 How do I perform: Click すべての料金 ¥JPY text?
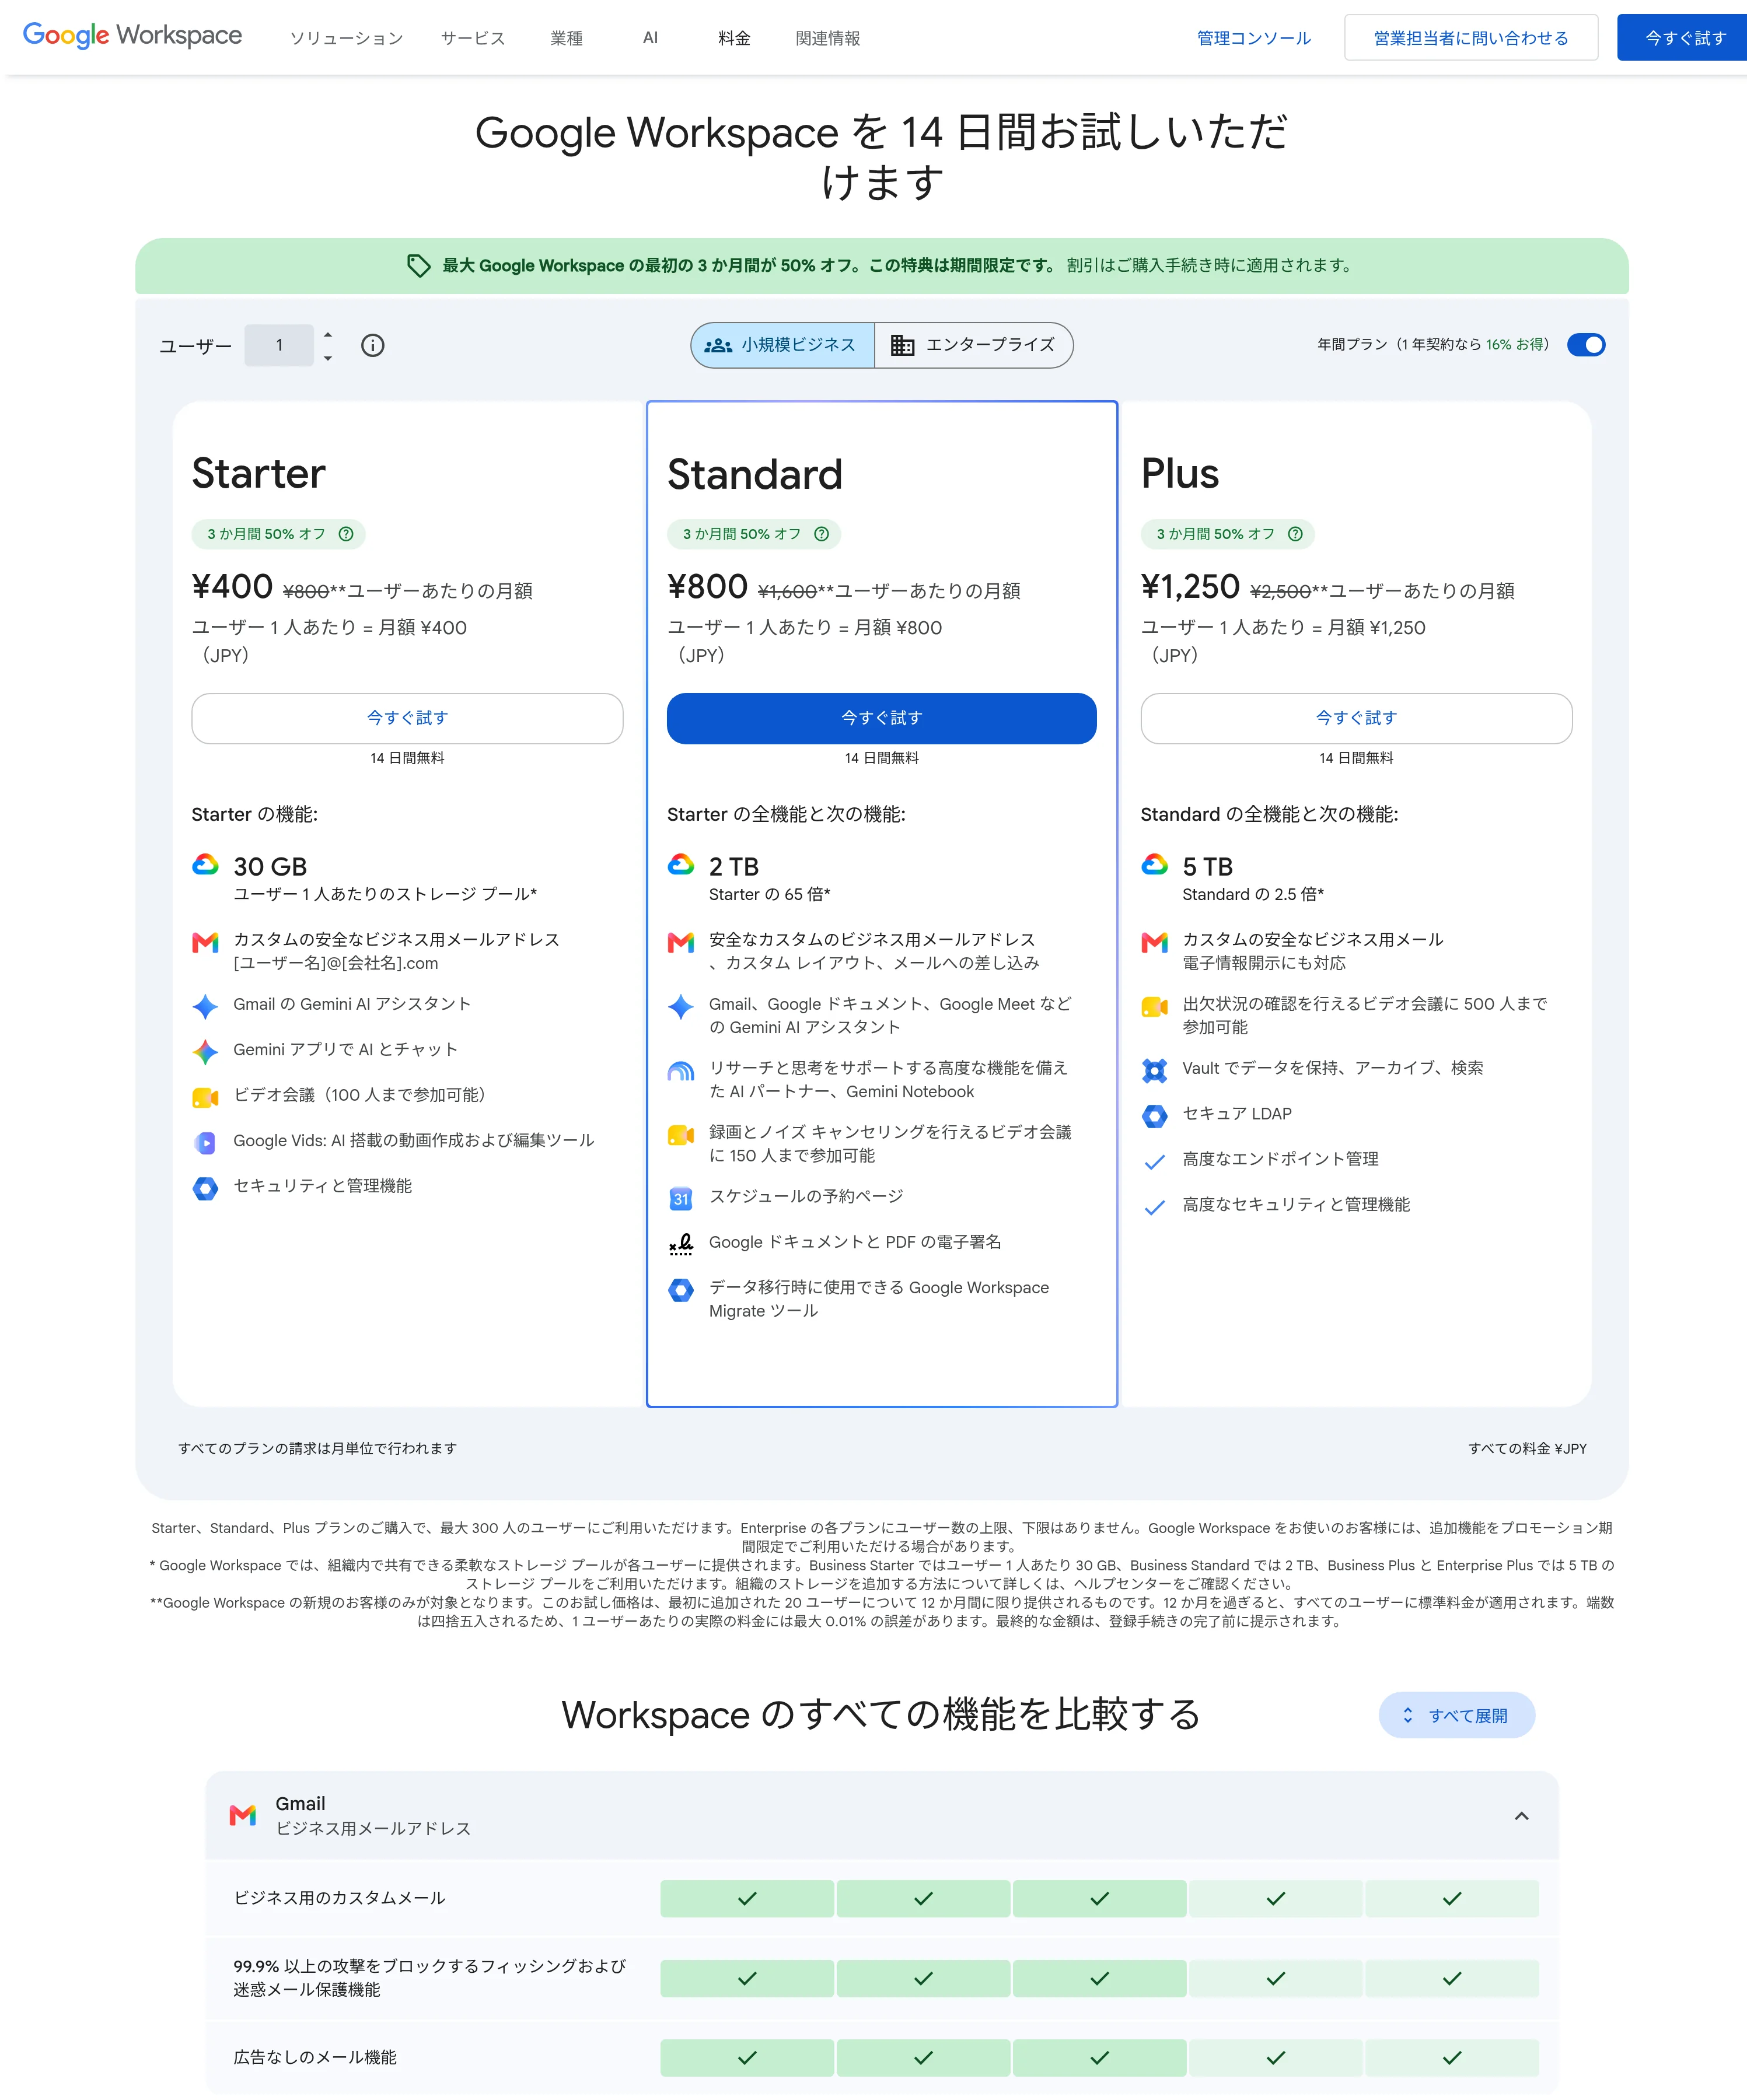point(1527,1448)
